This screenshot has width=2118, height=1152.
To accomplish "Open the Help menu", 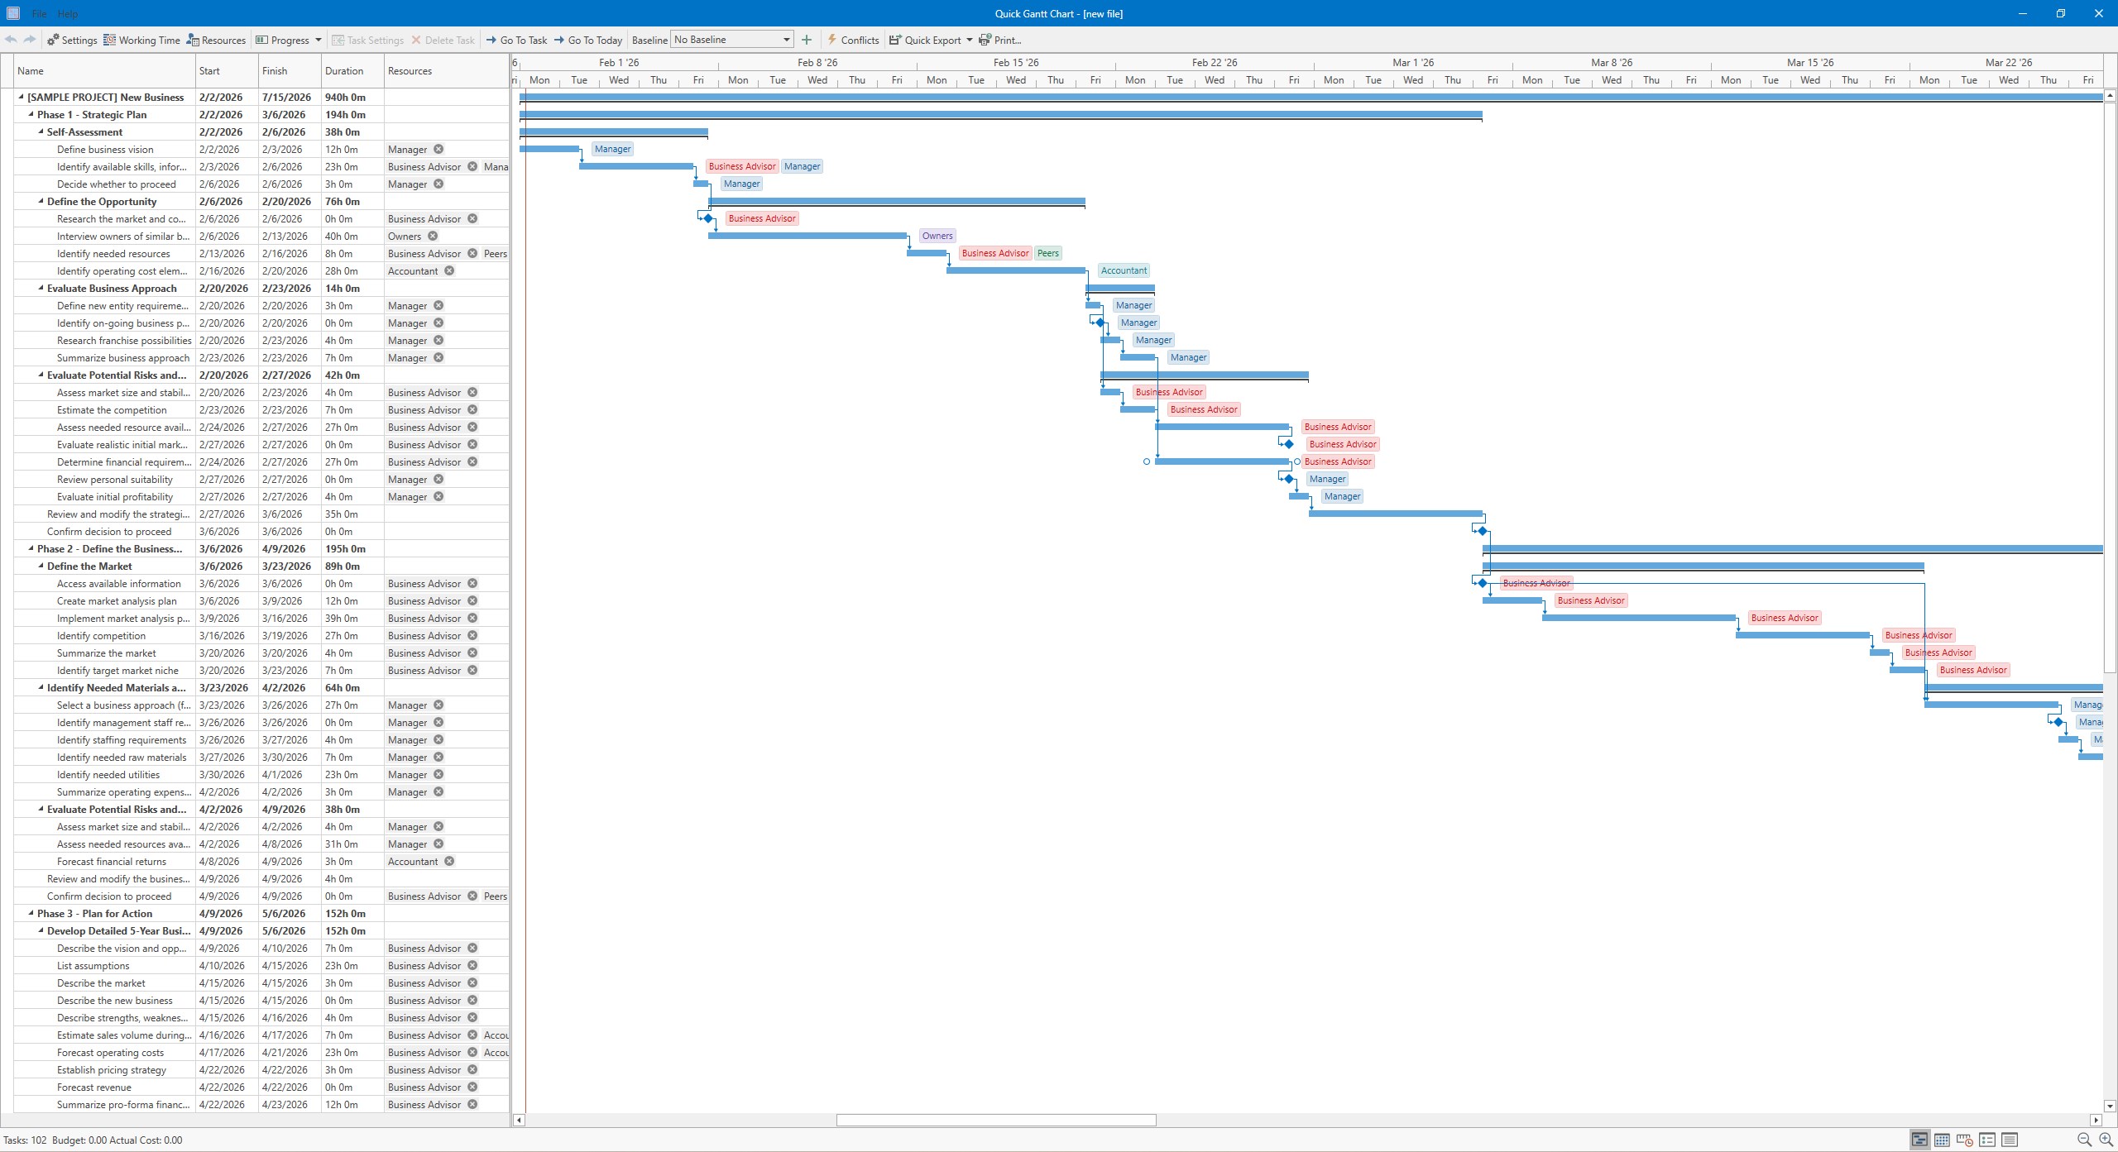I will coord(68,13).
